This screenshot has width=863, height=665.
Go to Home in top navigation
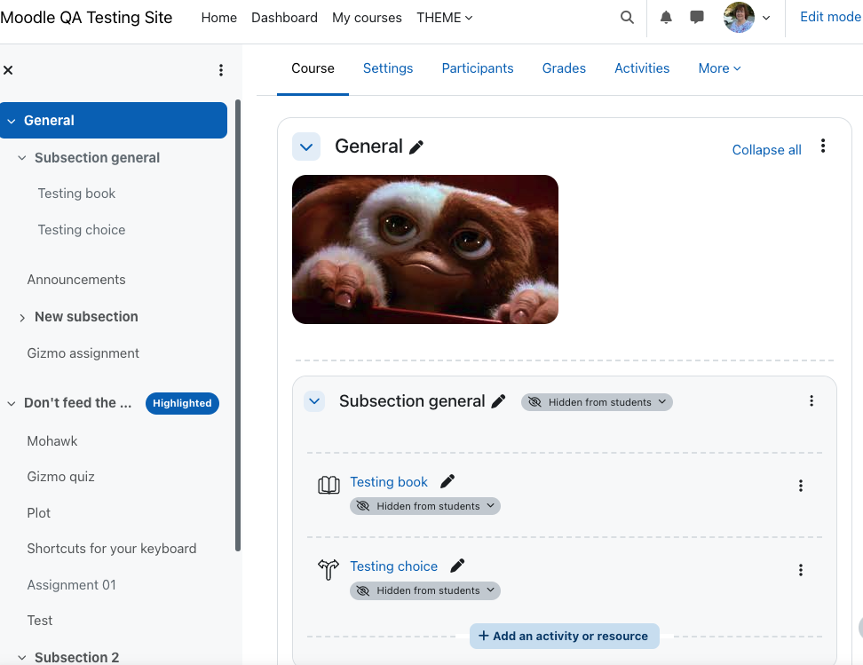click(219, 18)
